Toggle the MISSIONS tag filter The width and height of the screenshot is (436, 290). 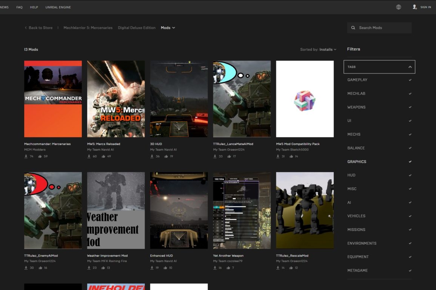pyautogui.click(x=379, y=229)
